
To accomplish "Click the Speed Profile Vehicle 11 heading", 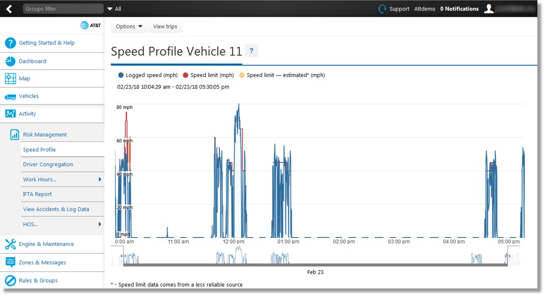I will pyautogui.click(x=177, y=51).
